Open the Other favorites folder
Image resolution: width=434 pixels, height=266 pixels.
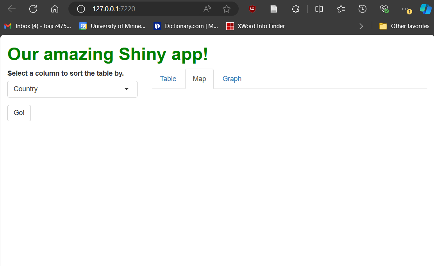pyautogui.click(x=404, y=26)
